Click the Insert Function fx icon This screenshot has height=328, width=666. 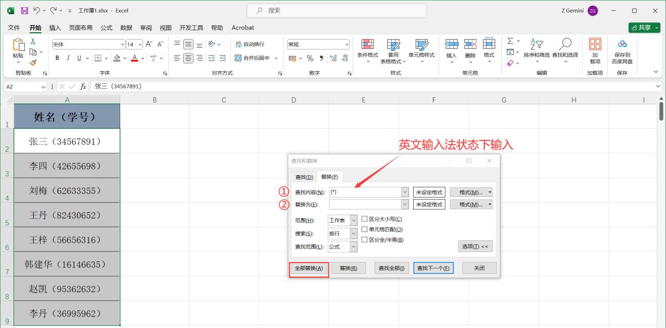83,86
